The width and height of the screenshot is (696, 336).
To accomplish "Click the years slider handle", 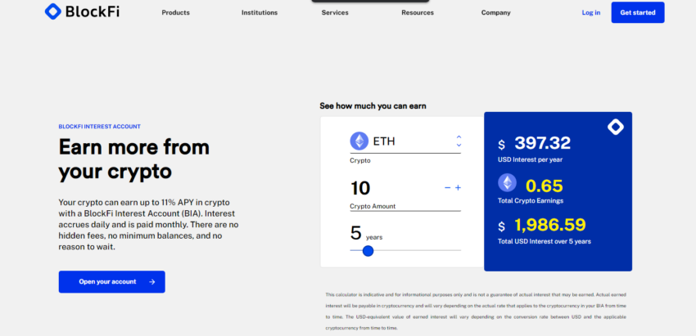I will click(x=368, y=251).
